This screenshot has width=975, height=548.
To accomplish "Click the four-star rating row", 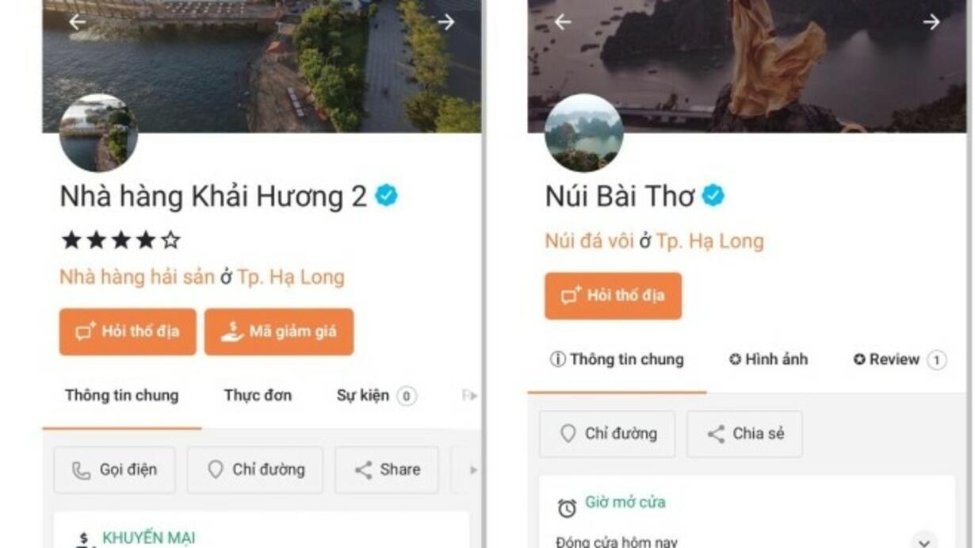I will 120,240.
